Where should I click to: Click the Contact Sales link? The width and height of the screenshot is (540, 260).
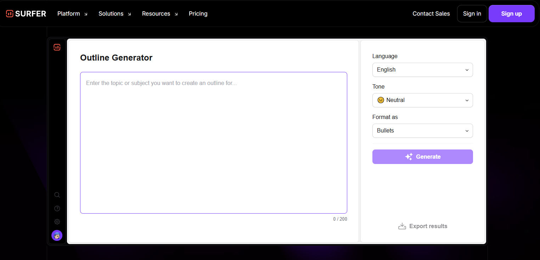[x=431, y=13]
